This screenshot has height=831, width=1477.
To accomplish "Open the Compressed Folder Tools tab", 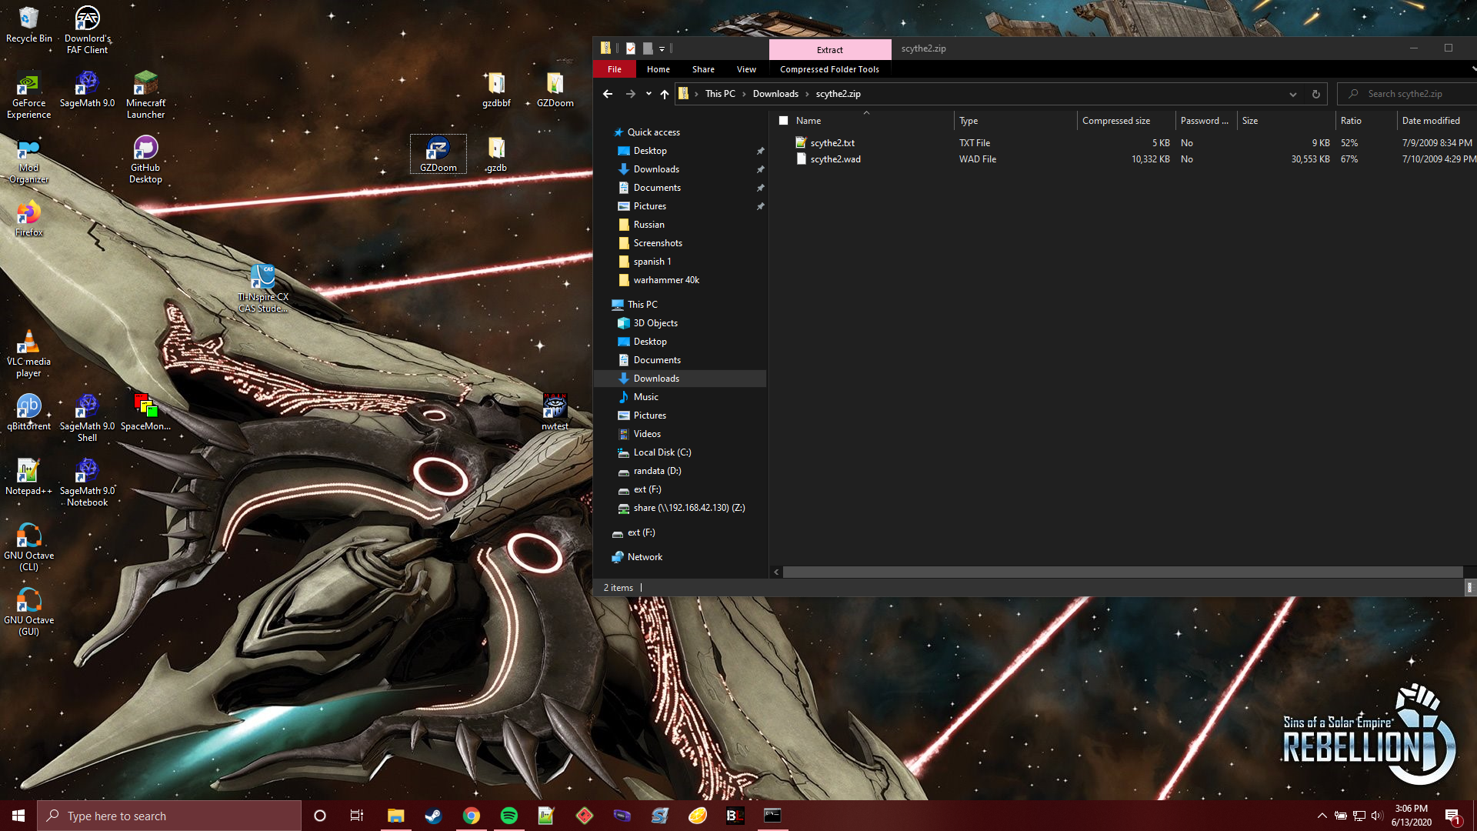I will (x=829, y=69).
